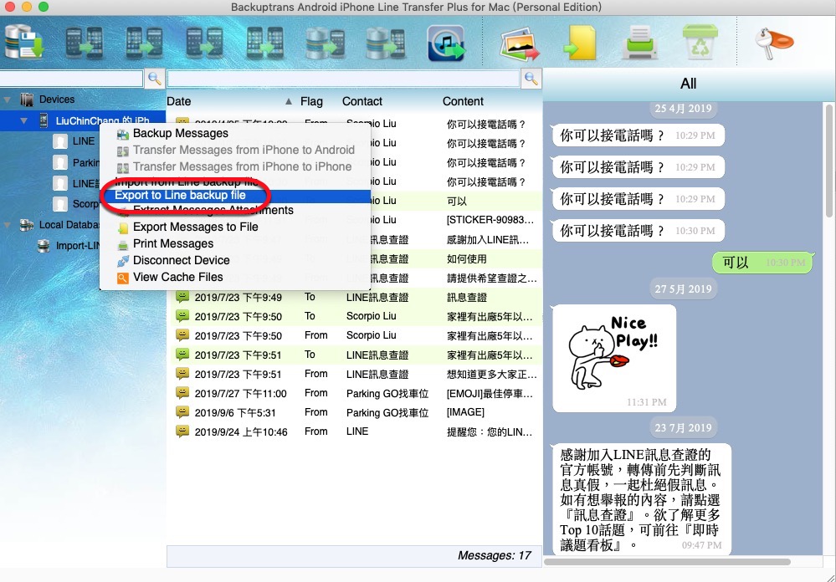Select the Import-LIN database entry
The height and width of the screenshot is (582, 836).
point(79,246)
